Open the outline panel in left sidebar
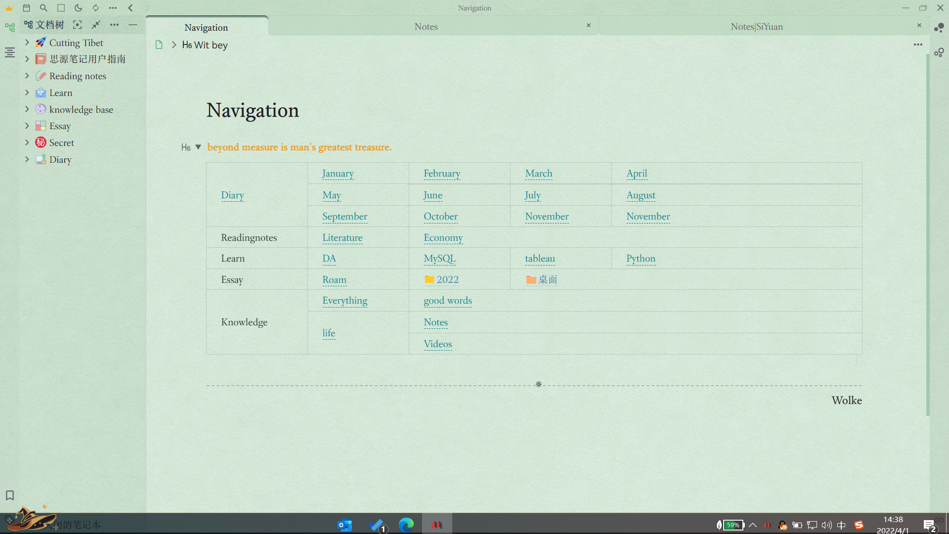 click(9, 52)
